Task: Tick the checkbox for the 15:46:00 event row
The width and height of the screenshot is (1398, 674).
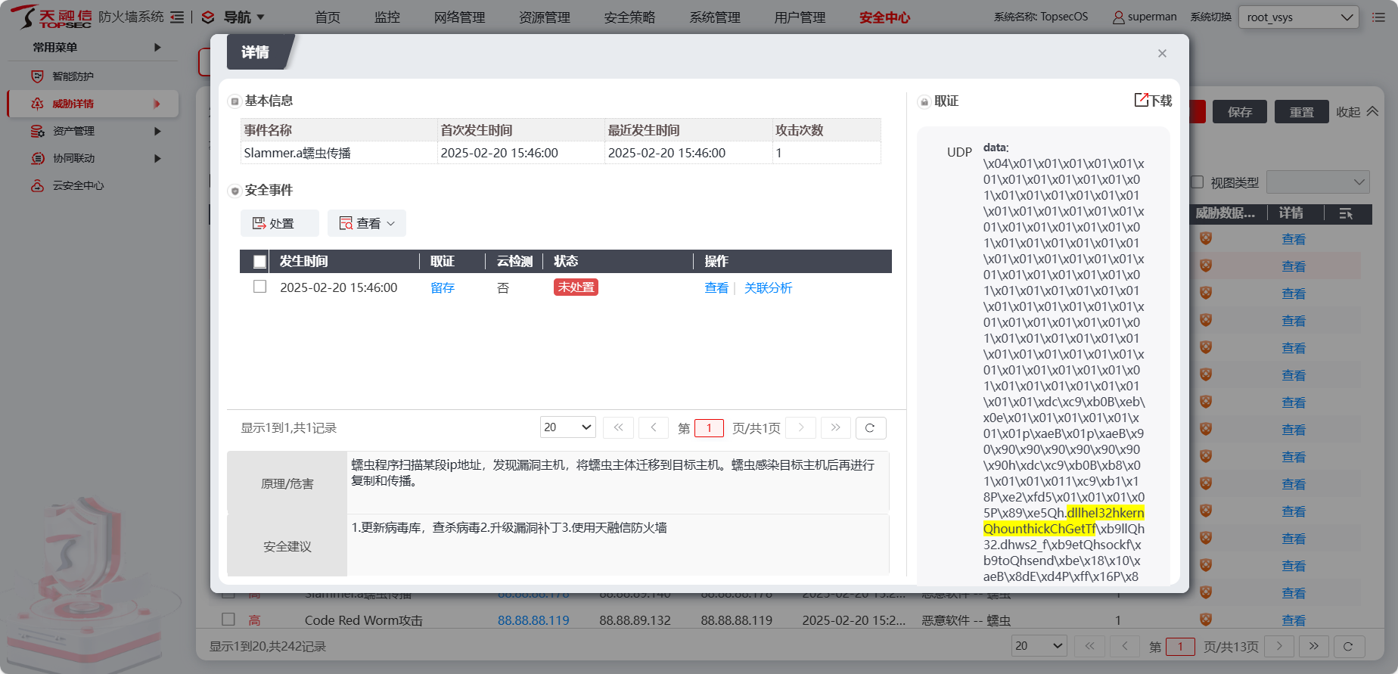Action: (259, 287)
